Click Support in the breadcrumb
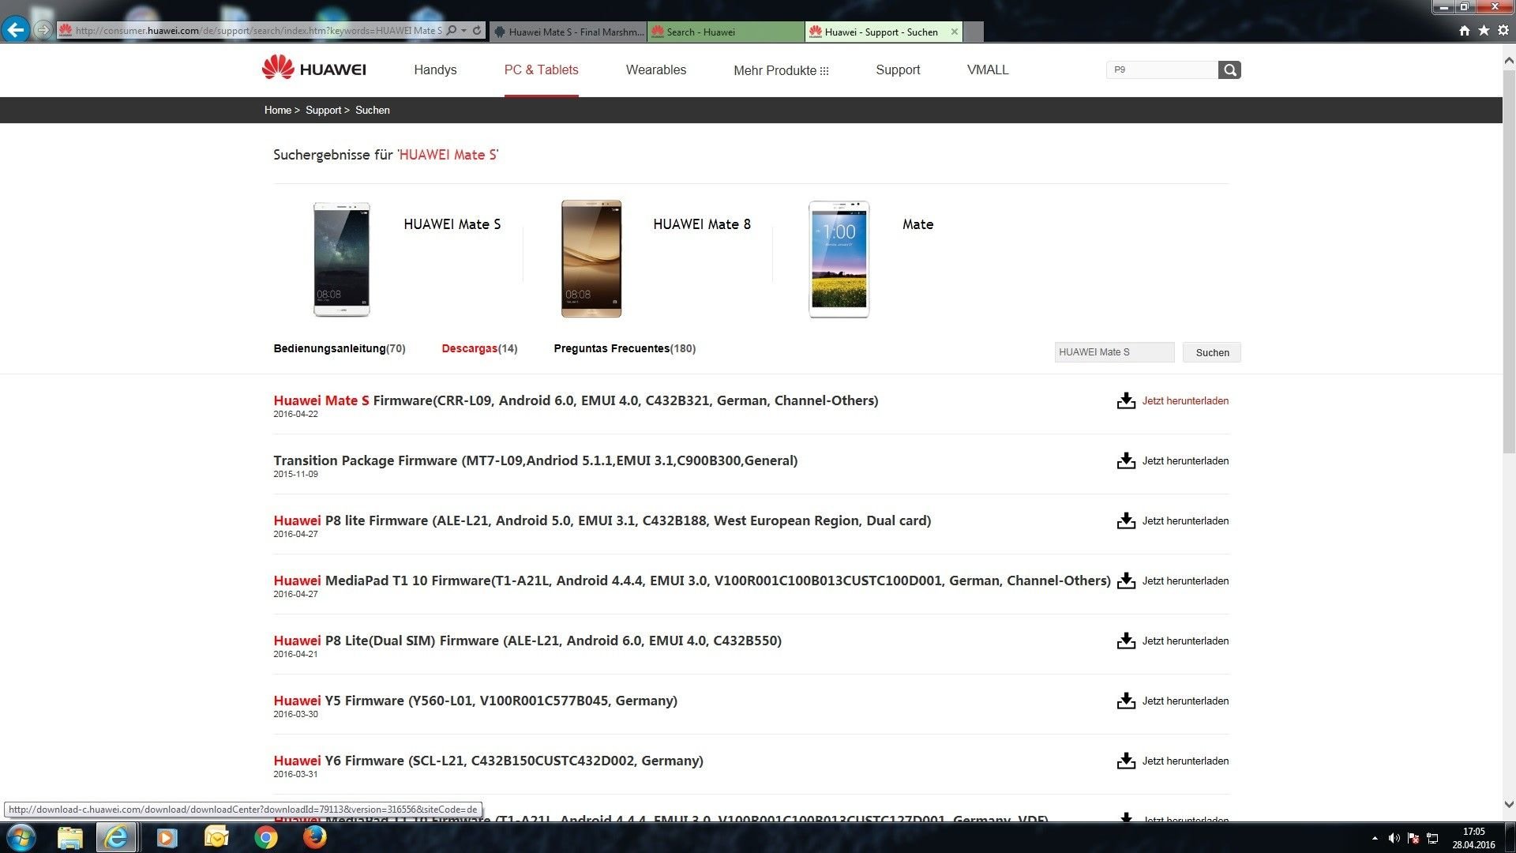 point(323,110)
